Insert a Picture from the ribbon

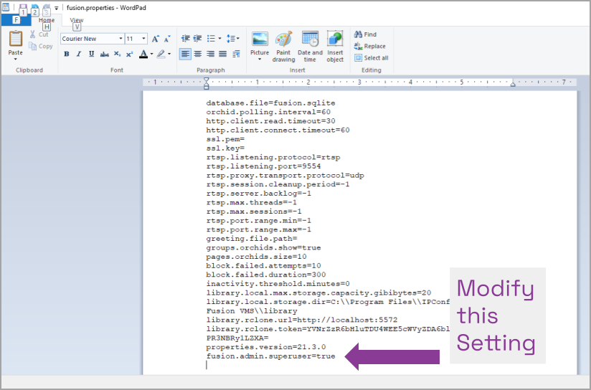pyautogui.click(x=260, y=43)
